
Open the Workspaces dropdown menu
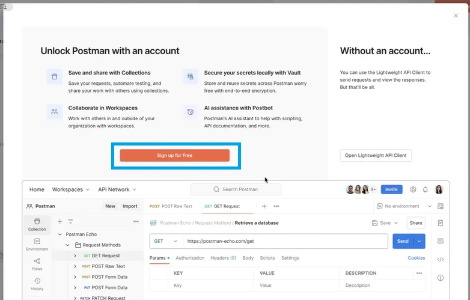point(71,189)
